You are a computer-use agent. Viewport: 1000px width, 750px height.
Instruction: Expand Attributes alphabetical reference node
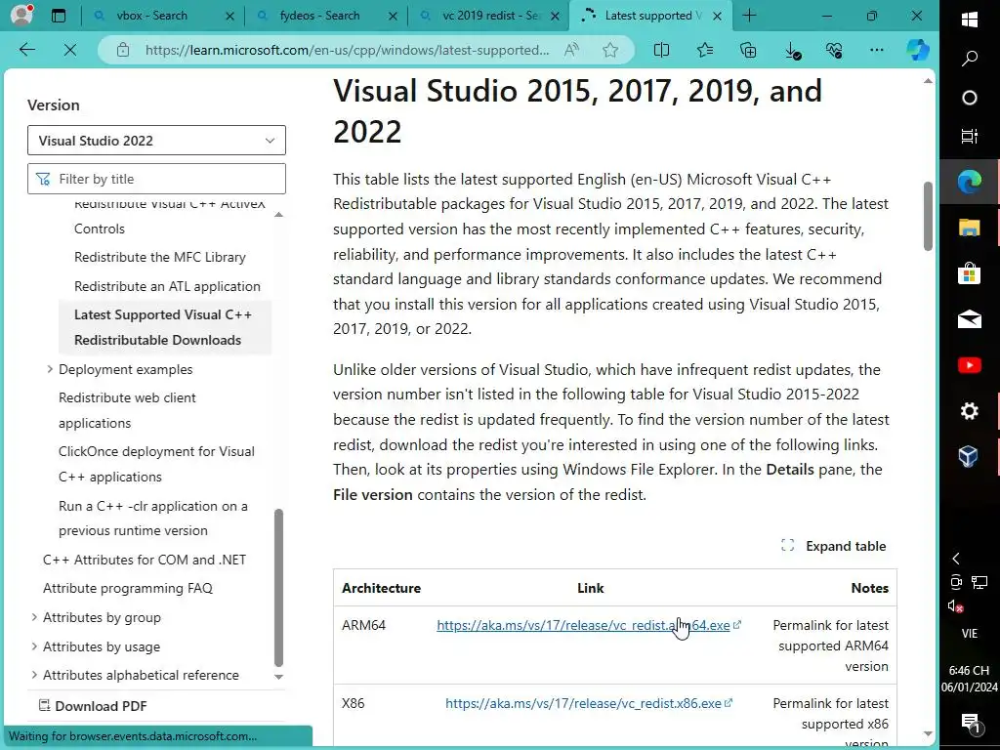[34, 675]
